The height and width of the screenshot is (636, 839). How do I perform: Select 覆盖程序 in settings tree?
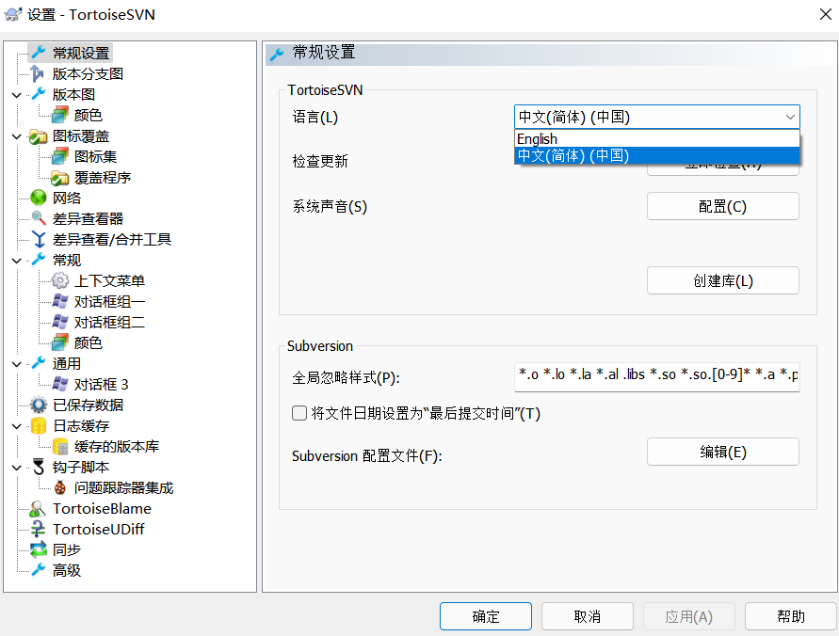[x=103, y=178]
